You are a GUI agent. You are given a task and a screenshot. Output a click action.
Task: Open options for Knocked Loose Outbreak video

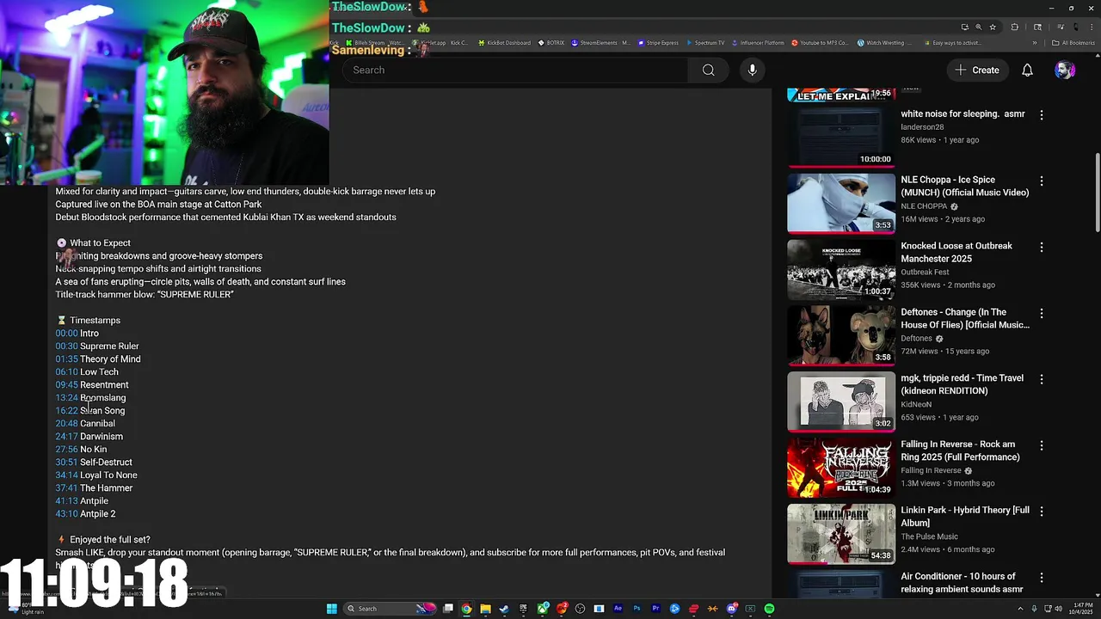pos(1041,247)
